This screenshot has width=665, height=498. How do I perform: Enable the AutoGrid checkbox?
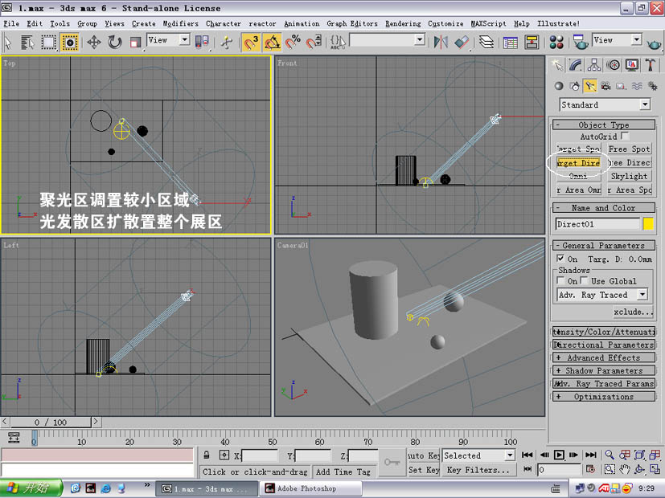pos(625,136)
